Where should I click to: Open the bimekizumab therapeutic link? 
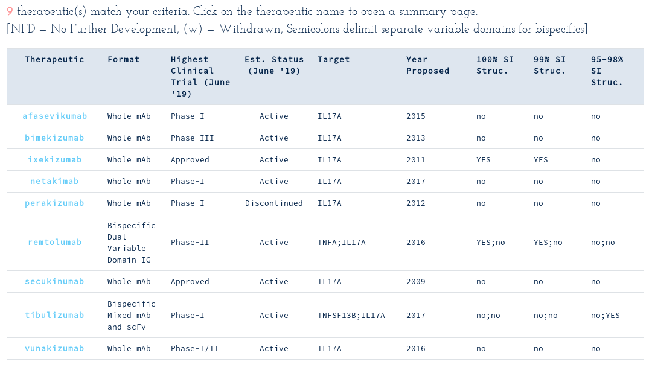(x=54, y=138)
